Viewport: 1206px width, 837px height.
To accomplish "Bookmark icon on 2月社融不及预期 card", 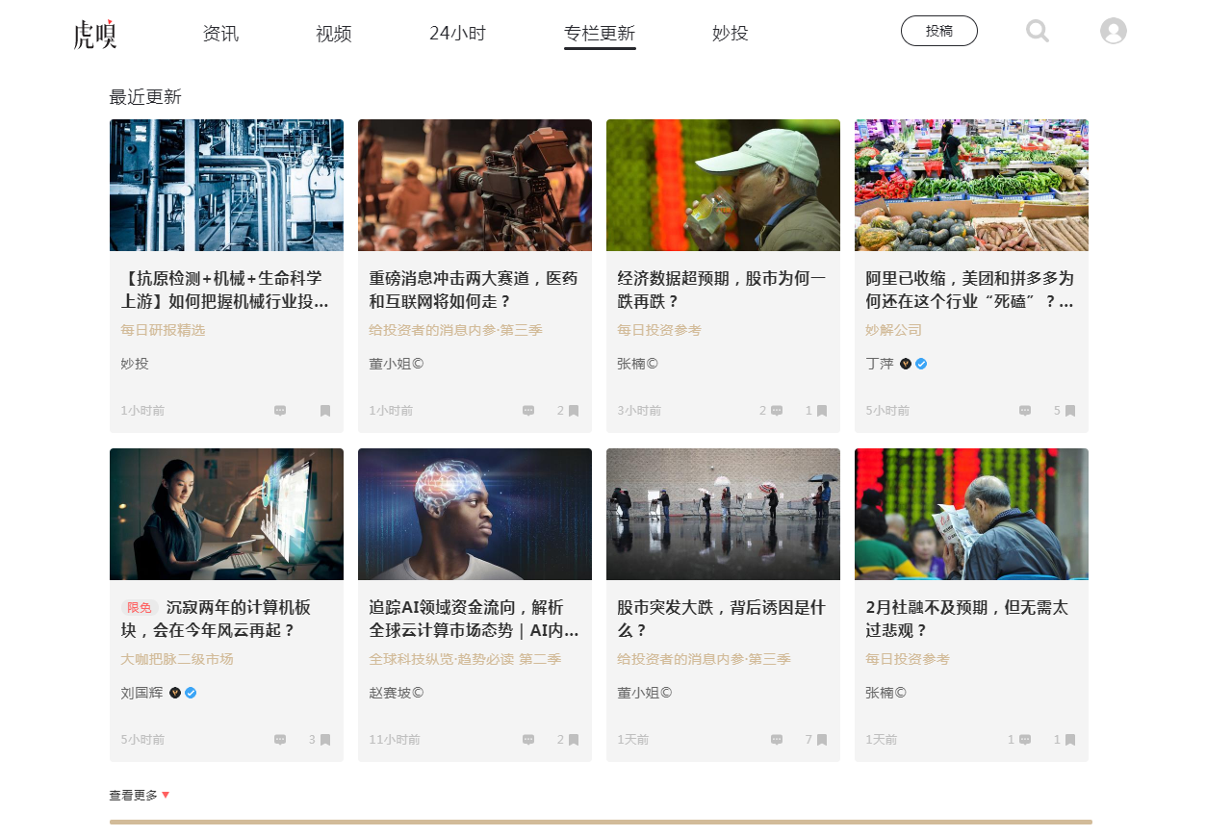I will click(1070, 740).
